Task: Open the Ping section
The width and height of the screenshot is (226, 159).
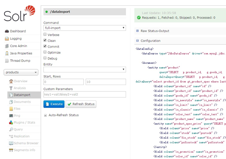Action: pos(17,115)
